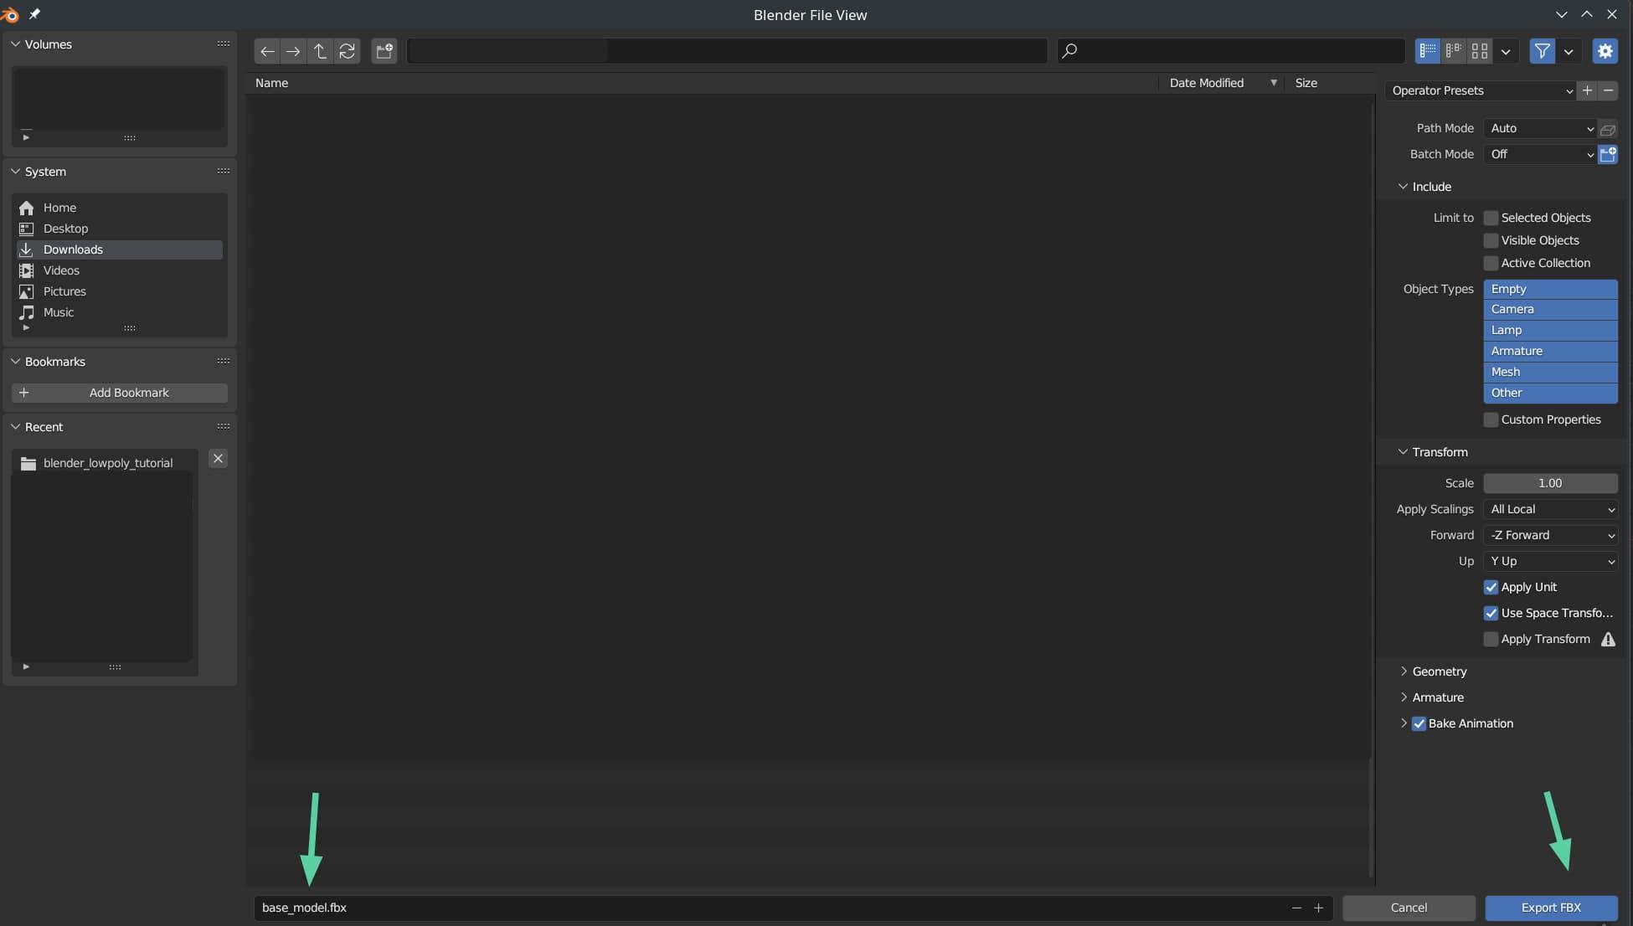Uncheck Bake Animation checkbox
Screen dimensions: 1633x926
coord(1419,723)
